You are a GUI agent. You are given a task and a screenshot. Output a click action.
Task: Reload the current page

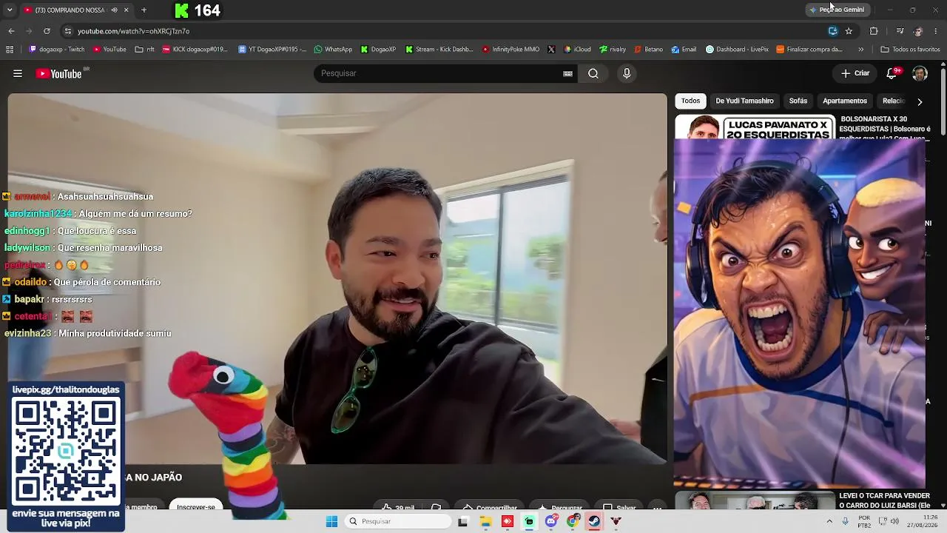tap(47, 31)
